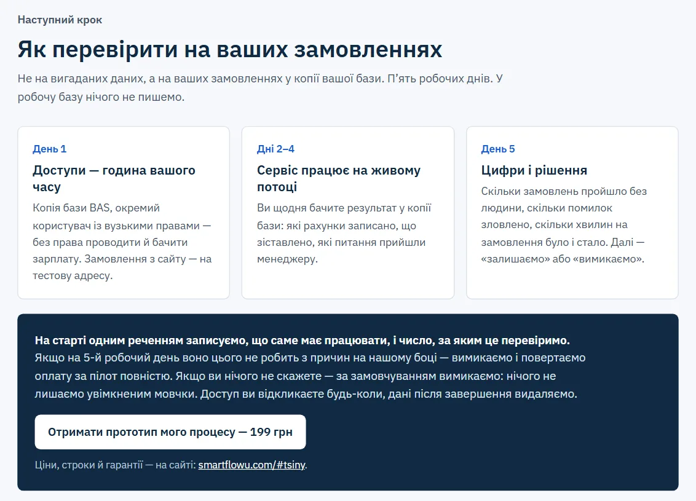Screen dimensions: 696x501
Task: Click the 'День 1' label
Action: [x=49, y=149]
